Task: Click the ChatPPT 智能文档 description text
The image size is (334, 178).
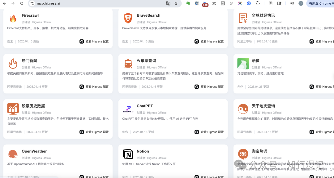Action: click(x=160, y=119)
